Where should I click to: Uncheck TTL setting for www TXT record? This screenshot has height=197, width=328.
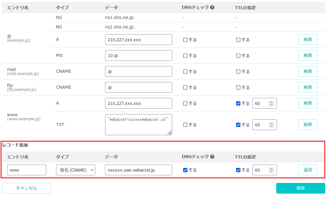pos(238,125)
